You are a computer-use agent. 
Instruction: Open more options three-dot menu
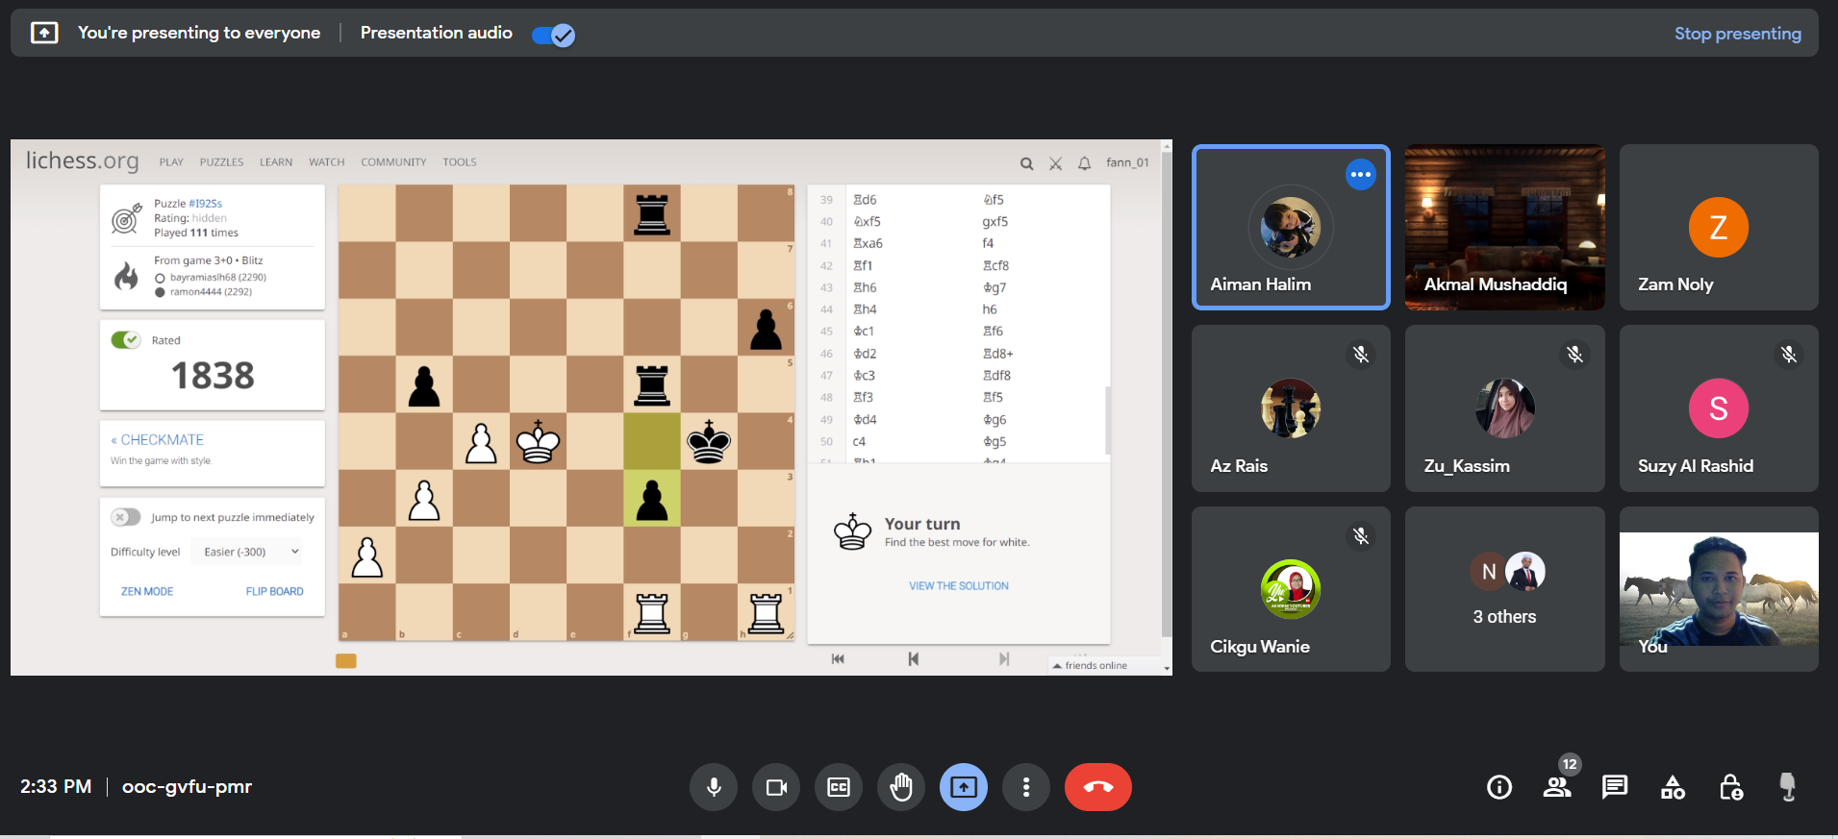(1026, 787)
